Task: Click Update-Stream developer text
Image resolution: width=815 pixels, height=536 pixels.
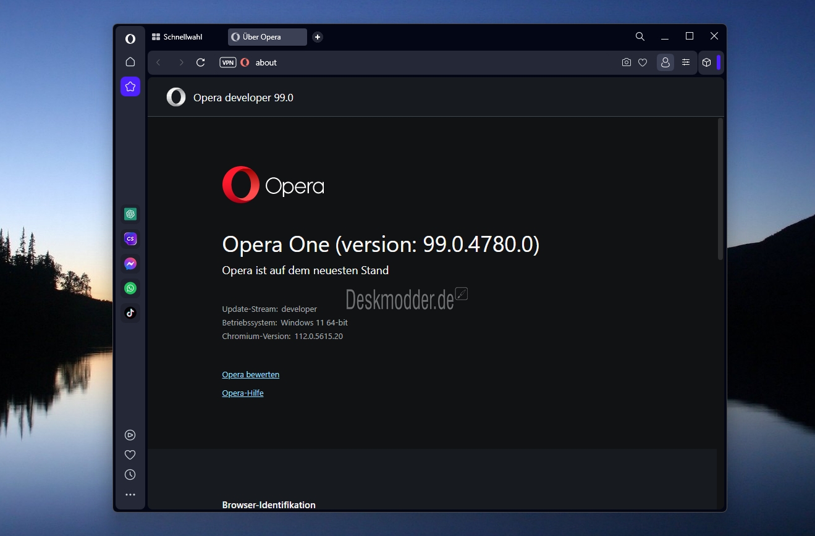Action: click(269, 309)
